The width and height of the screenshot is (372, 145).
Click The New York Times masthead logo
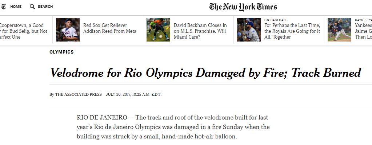click(243, 7)
